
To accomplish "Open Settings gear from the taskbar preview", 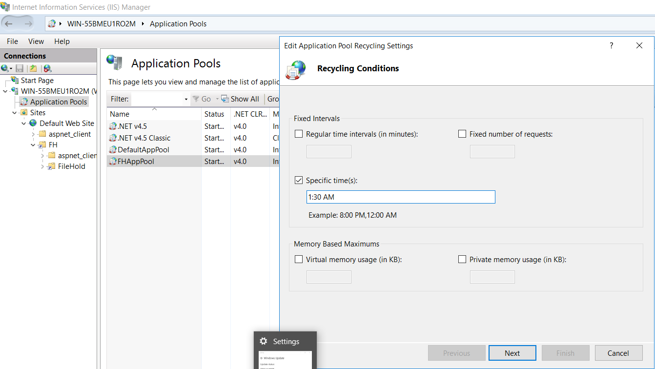I will point(264,341).
